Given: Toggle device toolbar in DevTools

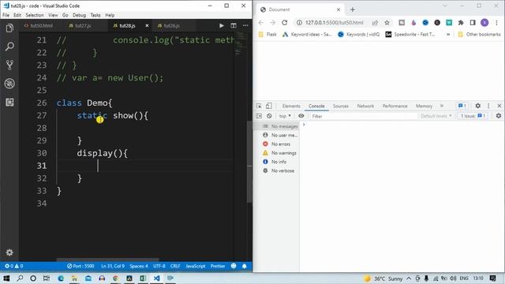Looking at the screenshot, I should click(x=268, y=106).
